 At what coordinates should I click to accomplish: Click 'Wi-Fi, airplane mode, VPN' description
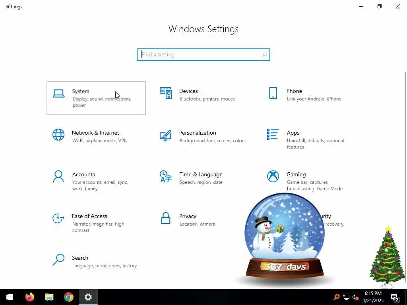point(100,141)
